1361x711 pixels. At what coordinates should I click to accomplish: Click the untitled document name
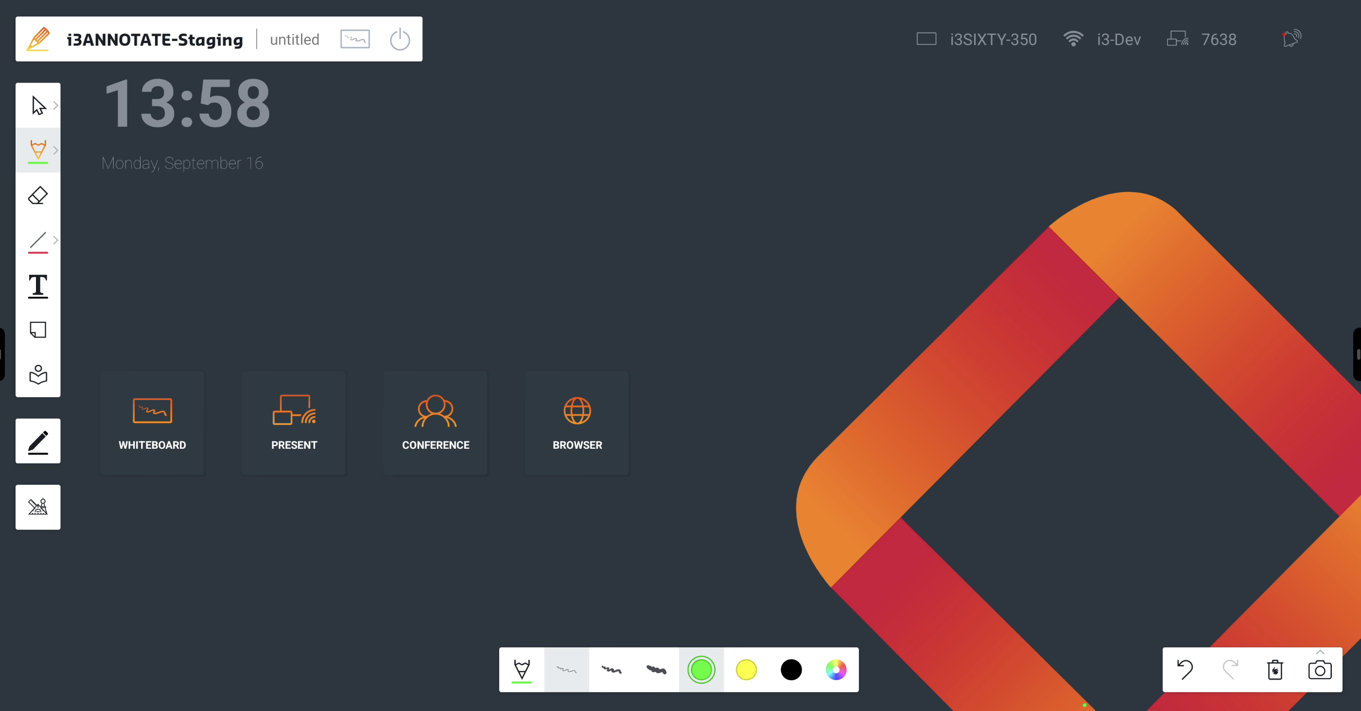pyautogui.click(x=294, y=40)
